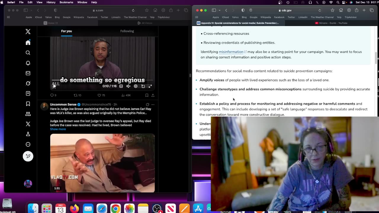Image resolution: width=379 pixels, height=213 pixels.
Task: Toggle picture-in-picture on the X video
Action: [143, 86]
